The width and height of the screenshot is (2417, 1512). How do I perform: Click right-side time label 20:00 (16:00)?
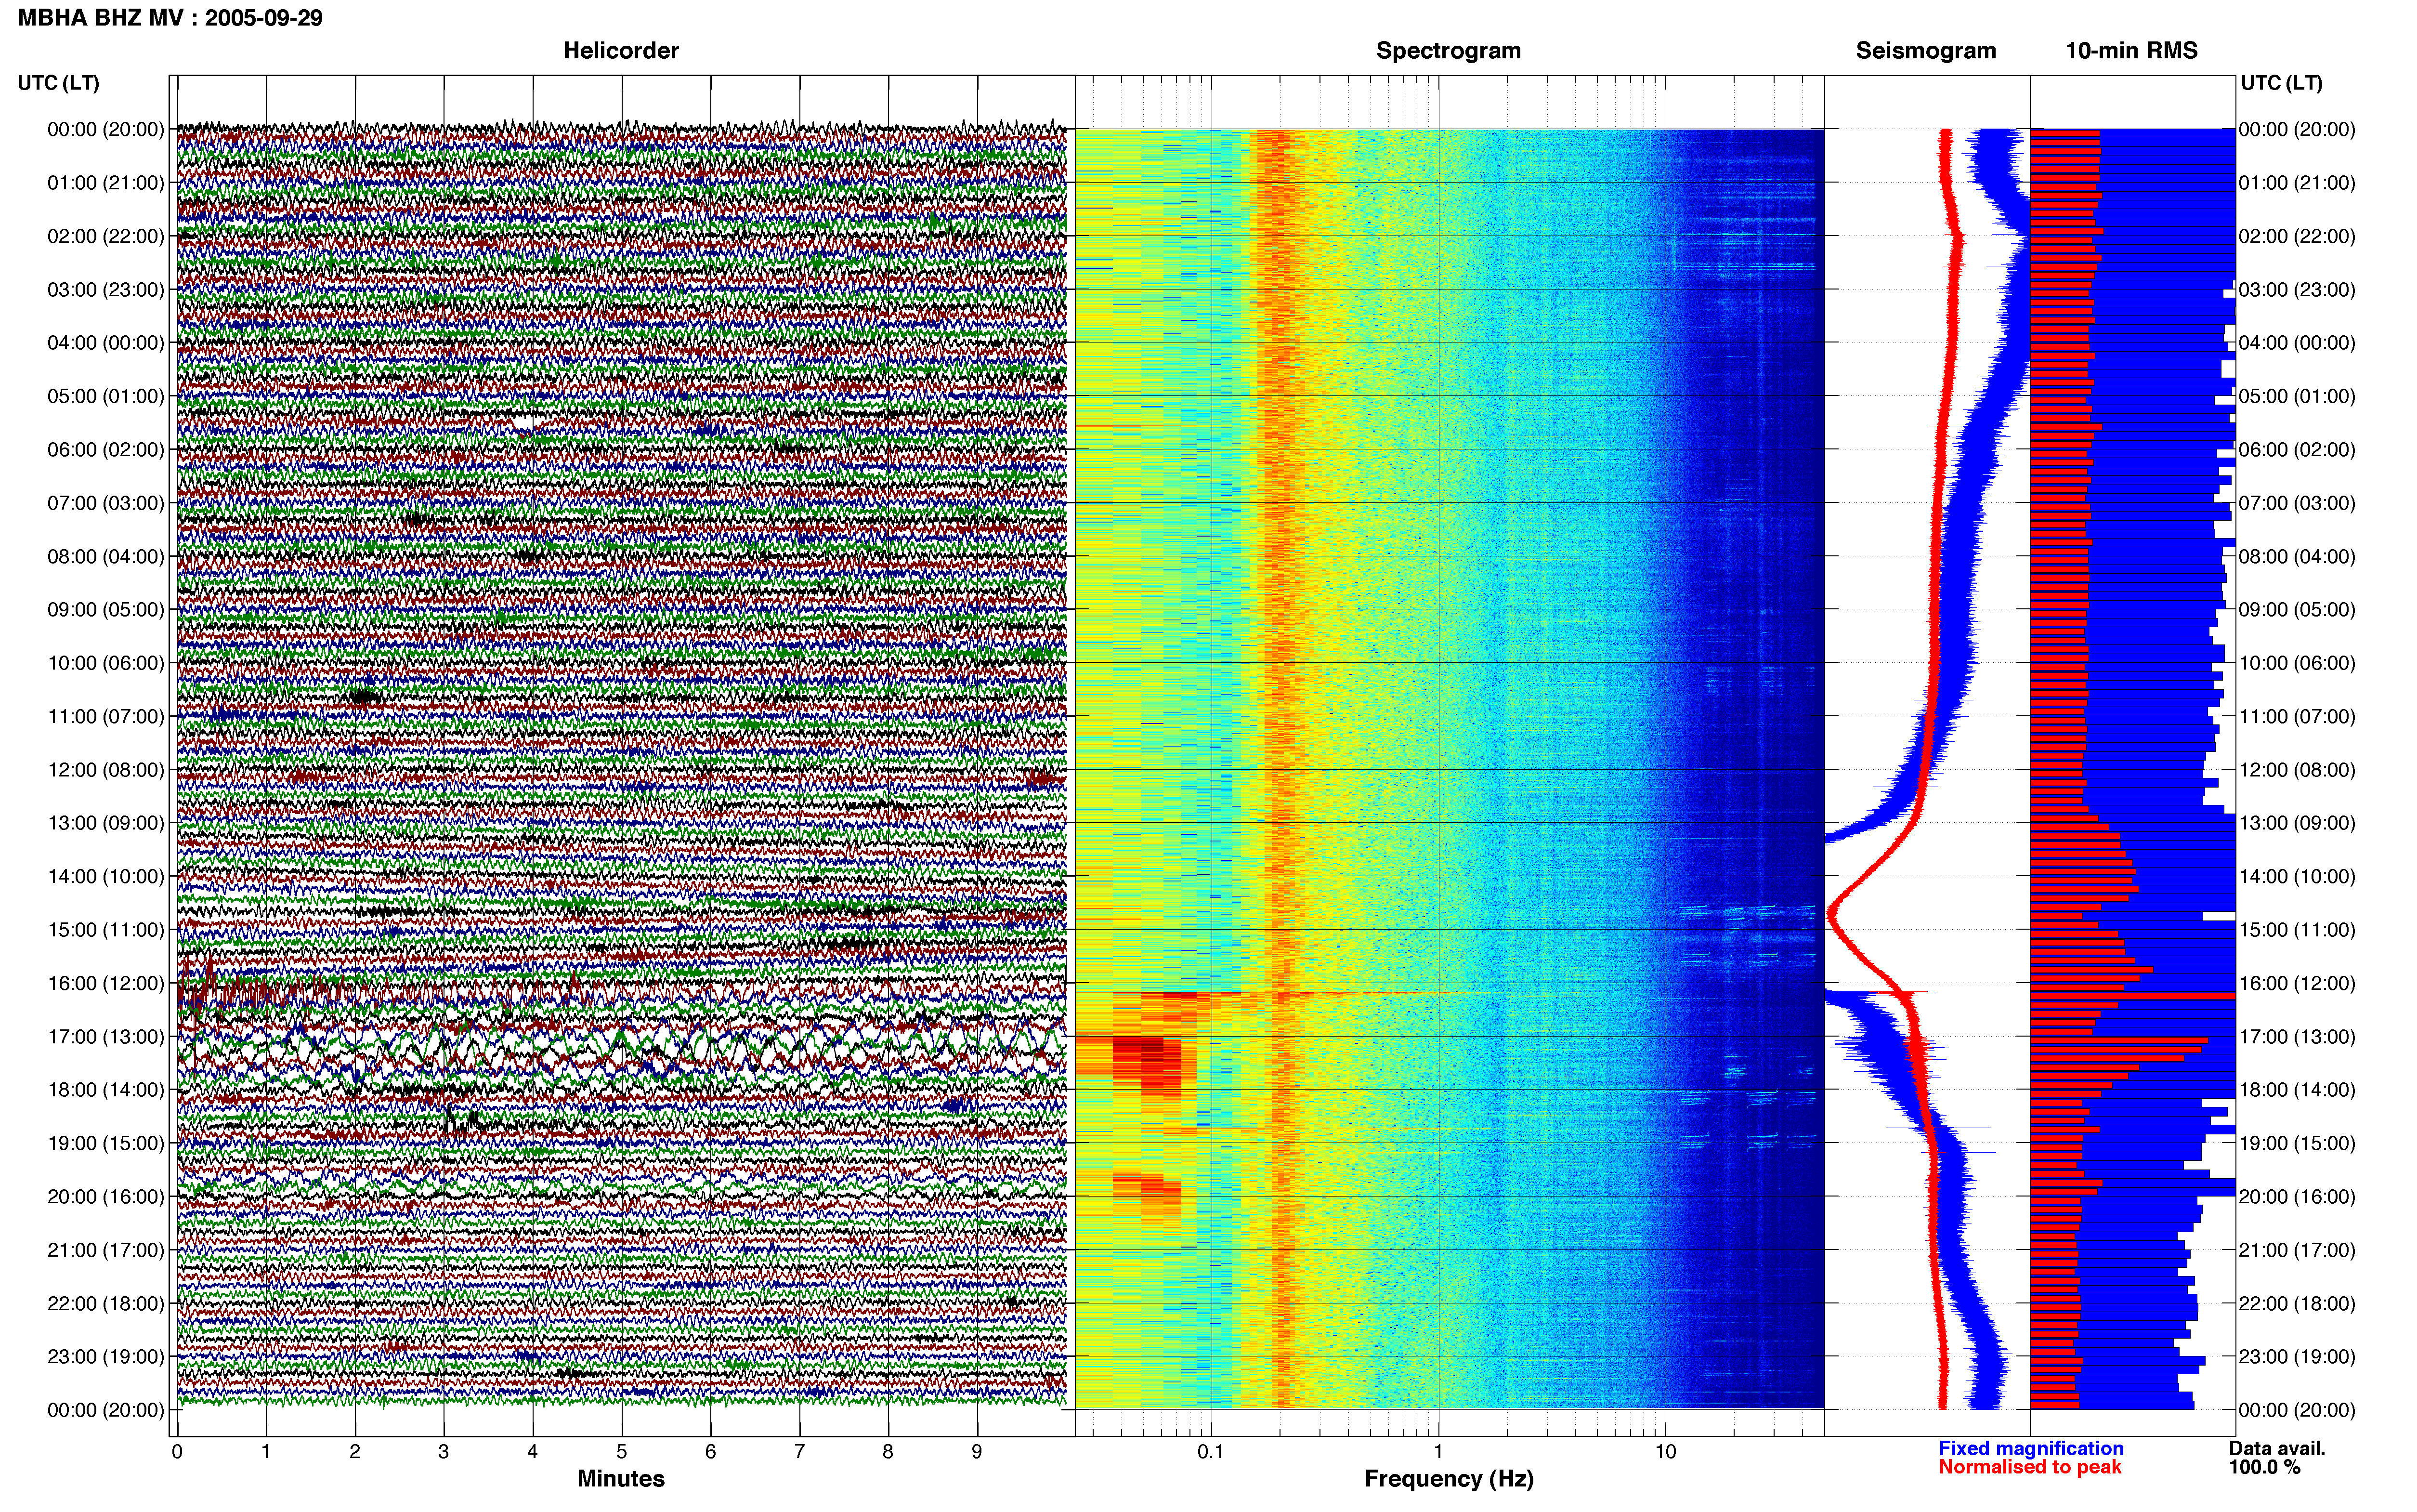click(2297, 1197)
